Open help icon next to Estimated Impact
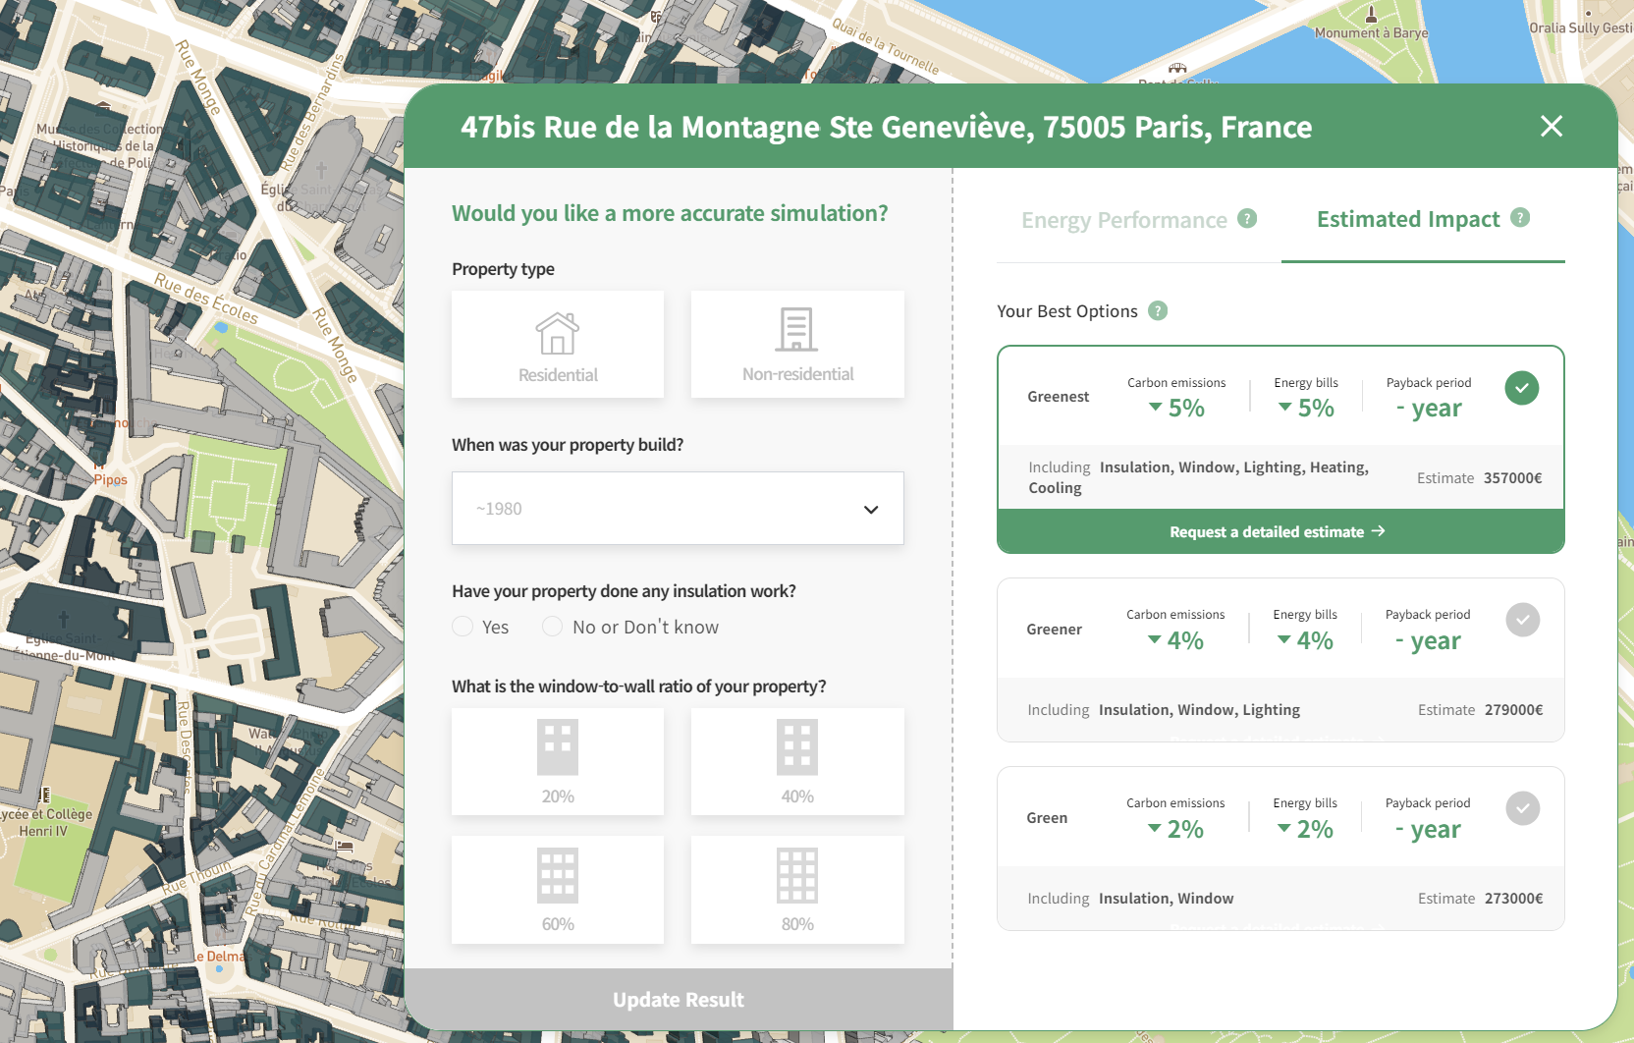This screenshot has width=1634, height=1043. point(1520,217)
